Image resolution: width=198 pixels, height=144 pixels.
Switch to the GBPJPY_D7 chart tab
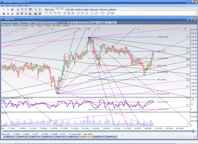pyautogui.click(x=99, y=137)
